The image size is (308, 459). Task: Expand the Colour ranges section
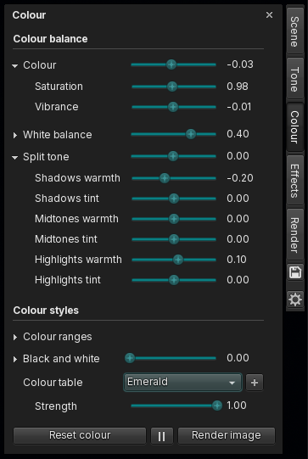(15, 337)
